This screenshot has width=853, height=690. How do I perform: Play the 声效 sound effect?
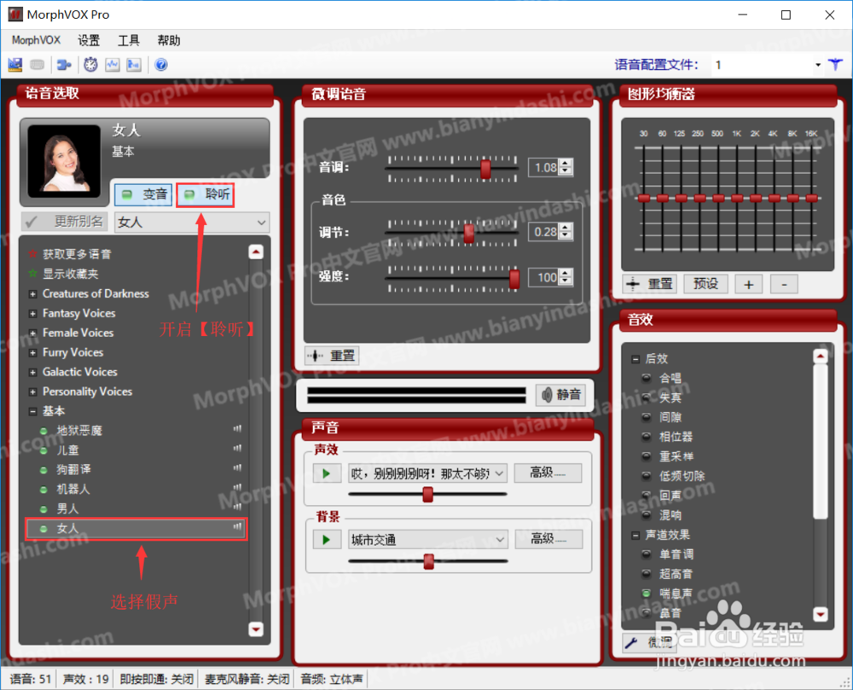click(x=327, y=473)
